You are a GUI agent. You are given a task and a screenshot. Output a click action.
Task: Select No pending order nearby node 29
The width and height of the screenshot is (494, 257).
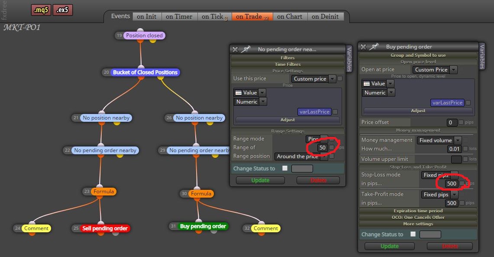click(199, 150)
